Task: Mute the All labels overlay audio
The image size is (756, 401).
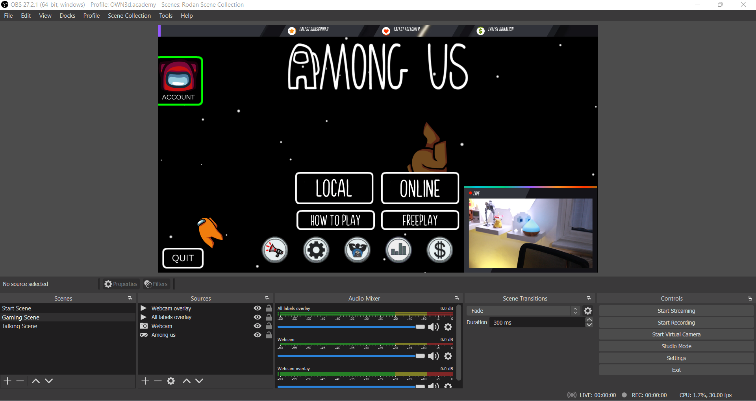Action: click(x=433, y=327)
